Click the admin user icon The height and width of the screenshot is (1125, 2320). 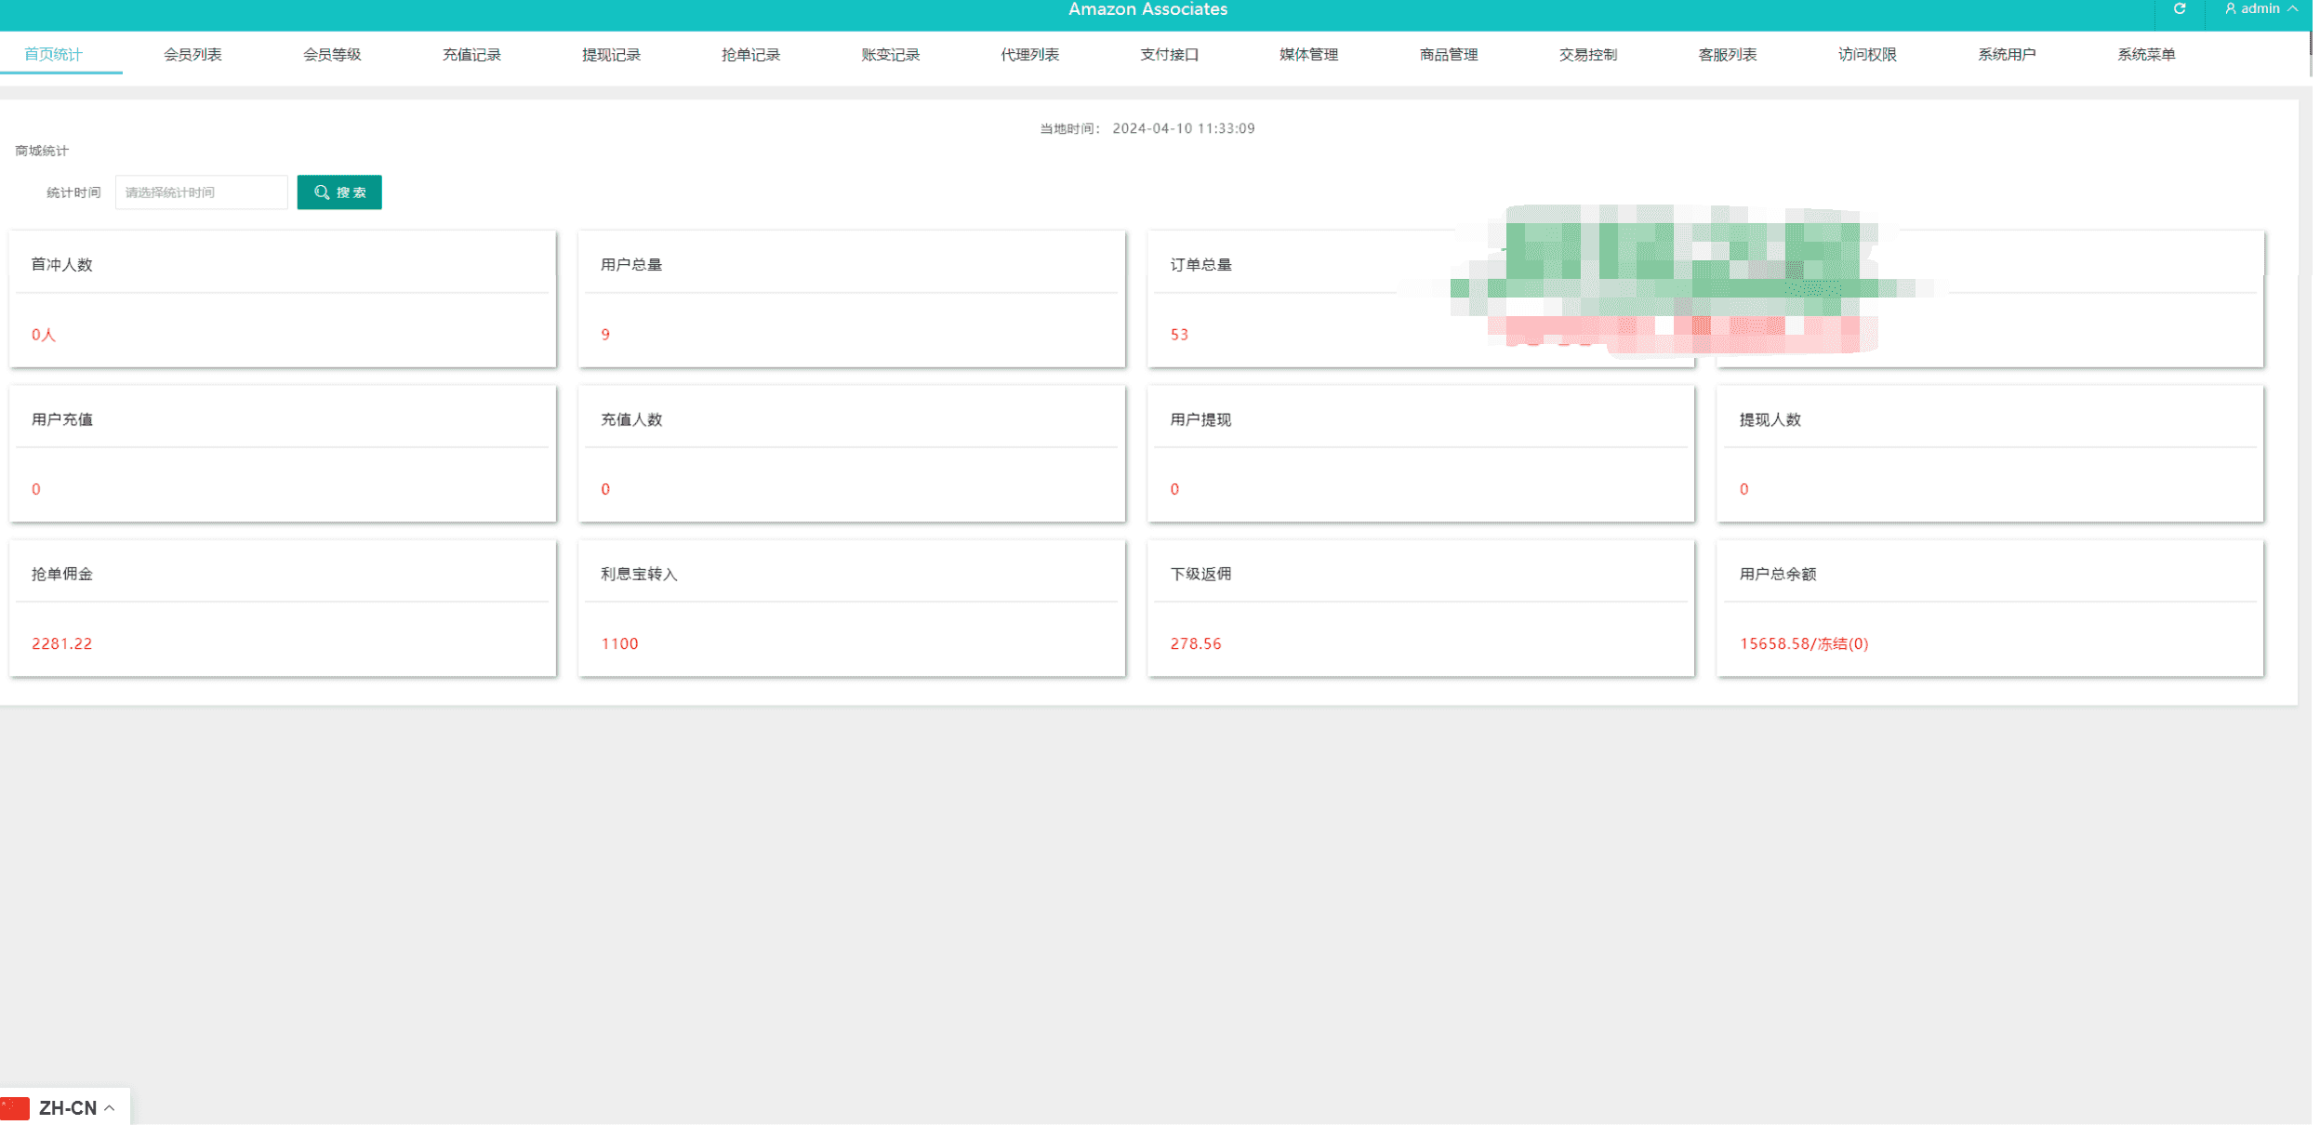pos(2230,9)
